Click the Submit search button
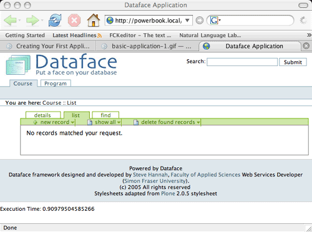This screenshot has width=312, height=232. pos(293,62)
